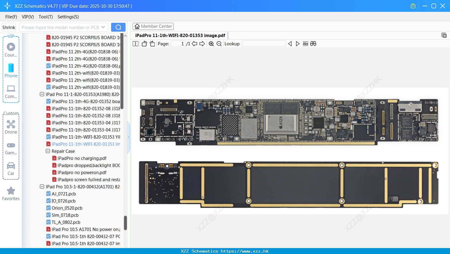Open the Car category

tap(11, 169)
